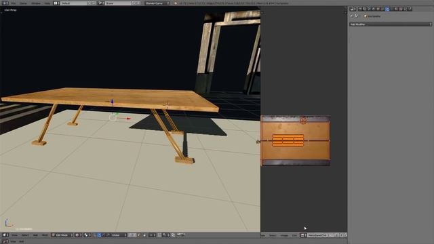Click the Blender logo icon in info header
Viewport: 434px width, 244px height.
click(x=176, y=3)
